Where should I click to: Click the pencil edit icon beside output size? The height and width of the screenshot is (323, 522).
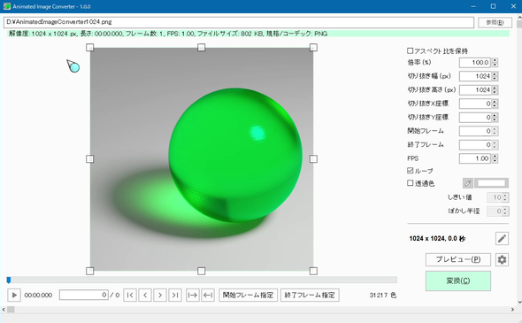pos(502,238)
